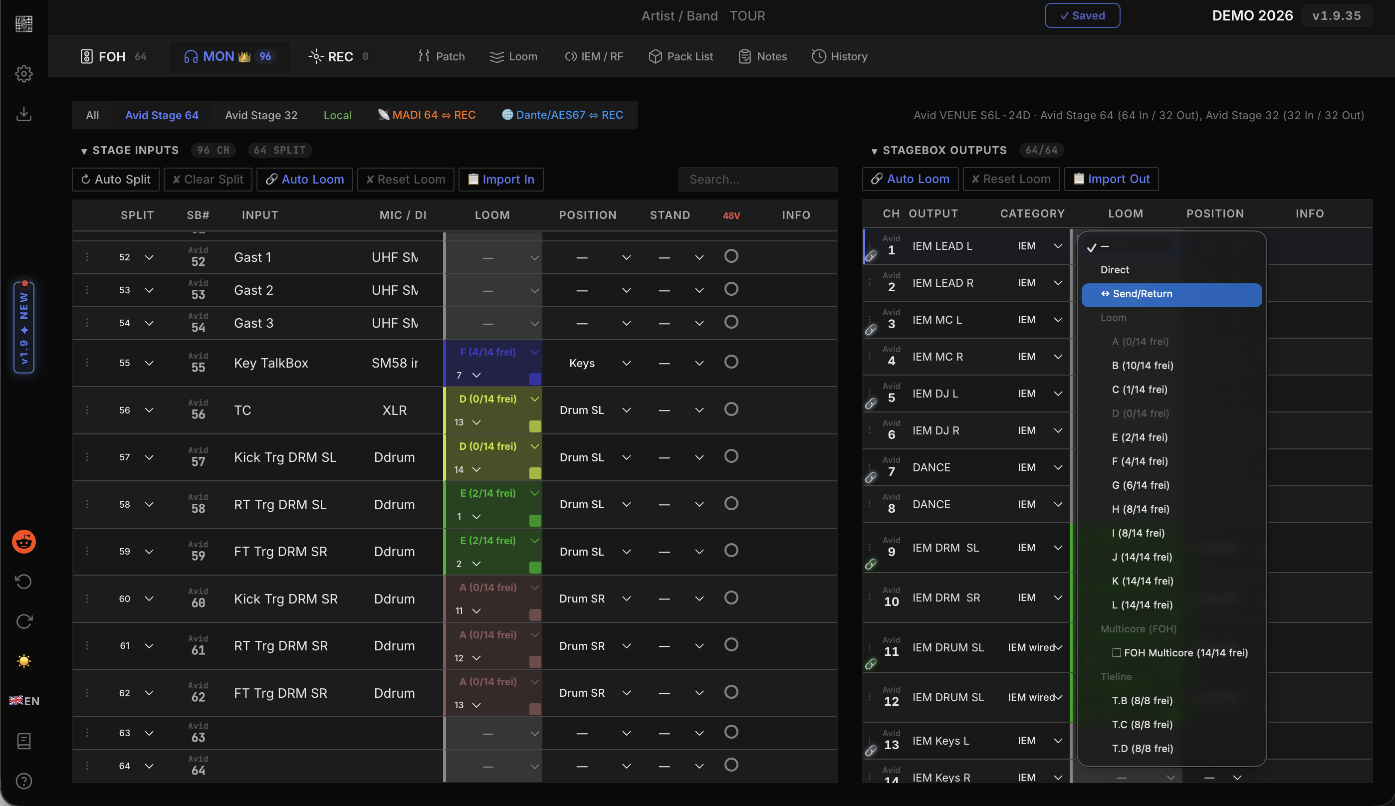
Task: Open the Patch tab
Action: click(441, 56)
